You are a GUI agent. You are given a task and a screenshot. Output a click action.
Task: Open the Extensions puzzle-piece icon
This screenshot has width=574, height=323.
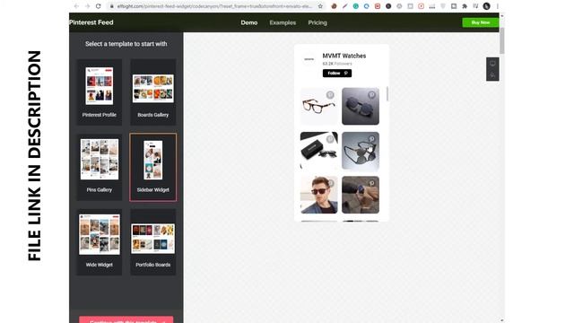tap(465, 6)
